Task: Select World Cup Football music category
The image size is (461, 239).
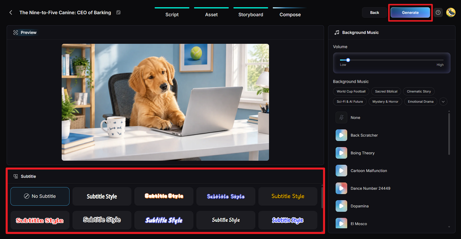Action: (x=351, y=92)
